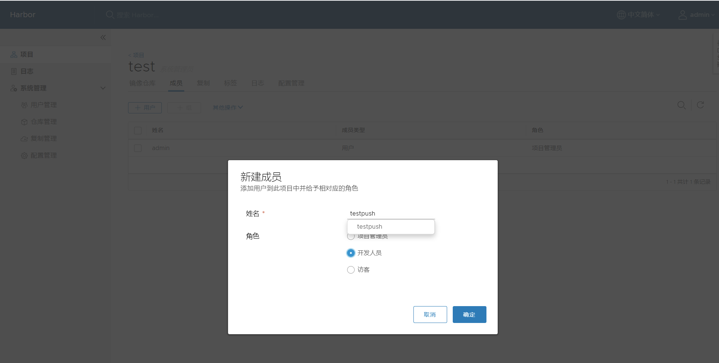Collapse the sidebar with double-chevron icon
This screenshot has height=363, width=719.
coord(103,37)
